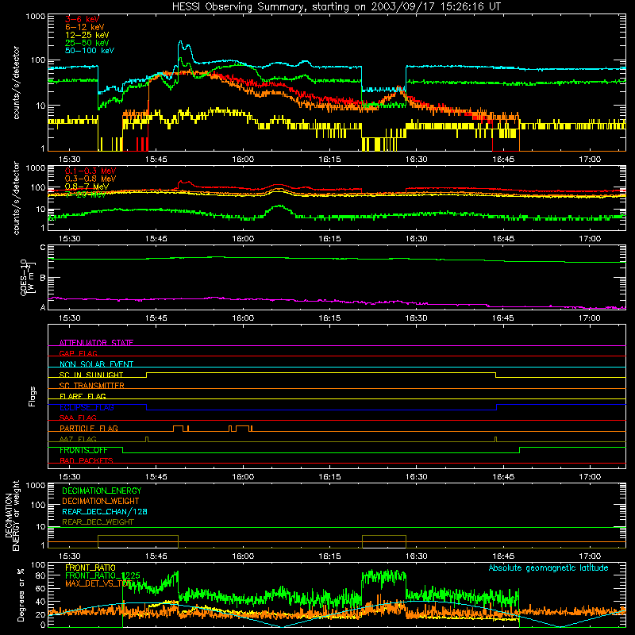Screen dimensions: 635x635
Task: Click the DECIMATION_WEIGHT legend label
Action: (101, 501)
